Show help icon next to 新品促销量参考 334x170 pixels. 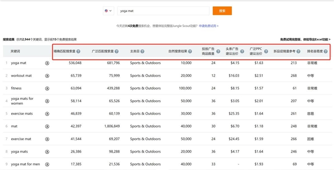click(298, 51)
